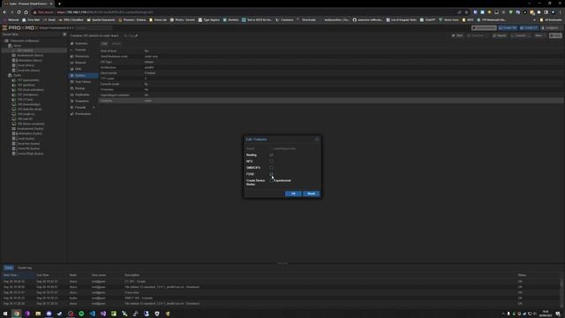Select the Start at boot option row
Screen dimensions: 565x318
(331, 51)
